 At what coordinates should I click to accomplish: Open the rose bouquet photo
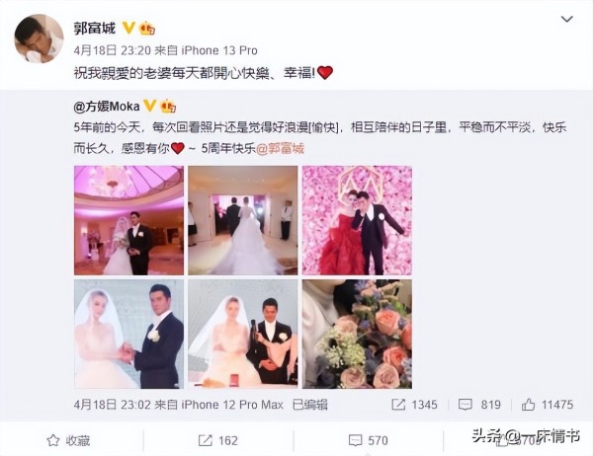point(357,334)
